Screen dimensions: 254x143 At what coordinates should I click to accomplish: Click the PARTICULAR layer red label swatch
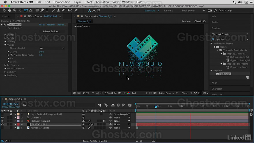pyautogui.click(x=18, y=124)
